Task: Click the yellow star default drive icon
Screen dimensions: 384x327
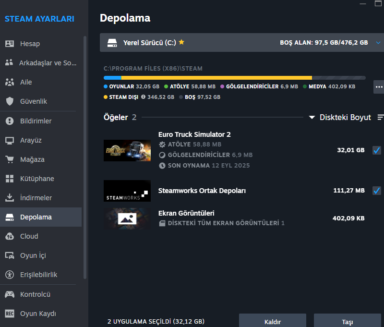Action: point(181,42)
